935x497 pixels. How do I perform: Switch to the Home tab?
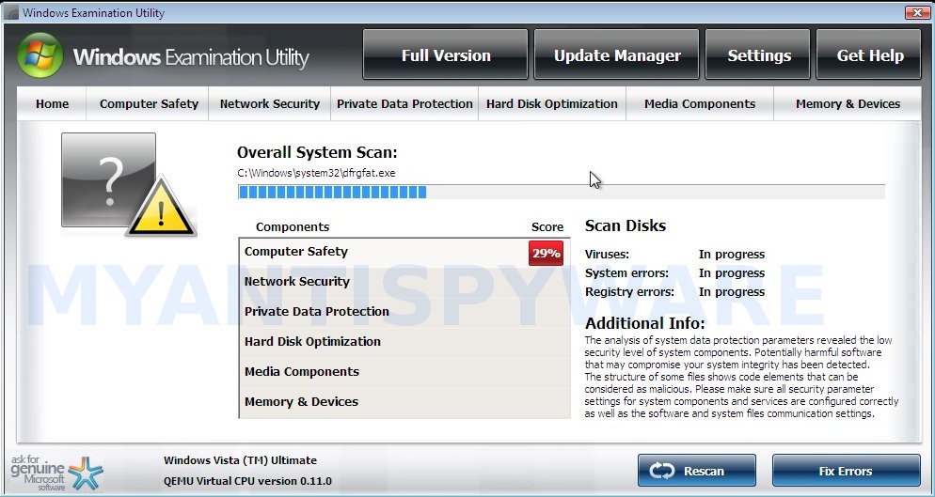(x=52, y=103)
